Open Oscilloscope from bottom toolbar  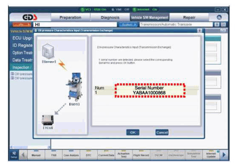[176, 155]
